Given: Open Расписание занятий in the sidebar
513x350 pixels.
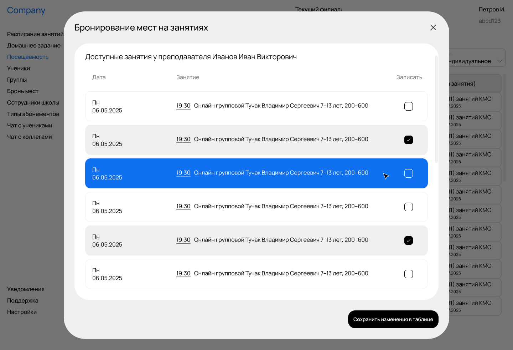Looking at the screenshot, I should [x=35, y=34].
